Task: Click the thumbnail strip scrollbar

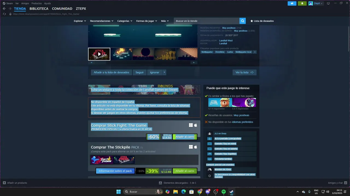Action: (142, 62)
